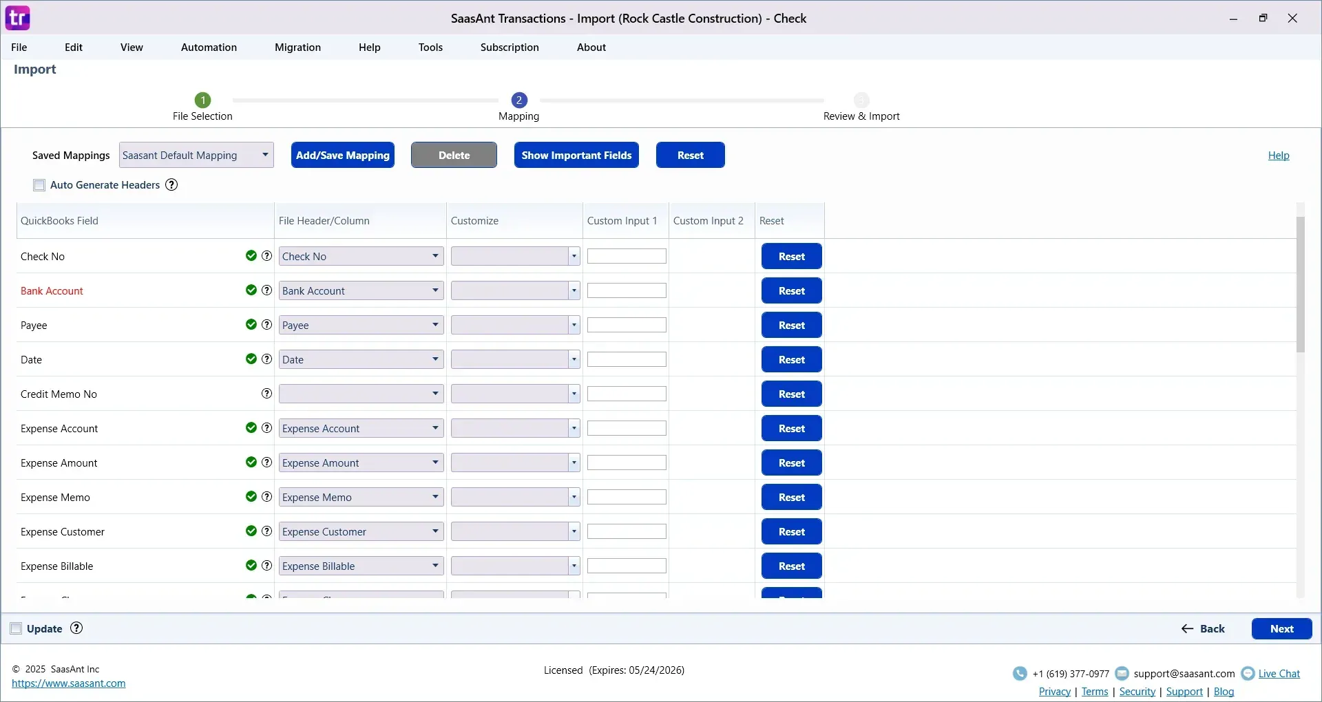Click Show Important Fields button
This screenshot has width=1322, height=702.
pyautogui.click(x=576, y=155)
